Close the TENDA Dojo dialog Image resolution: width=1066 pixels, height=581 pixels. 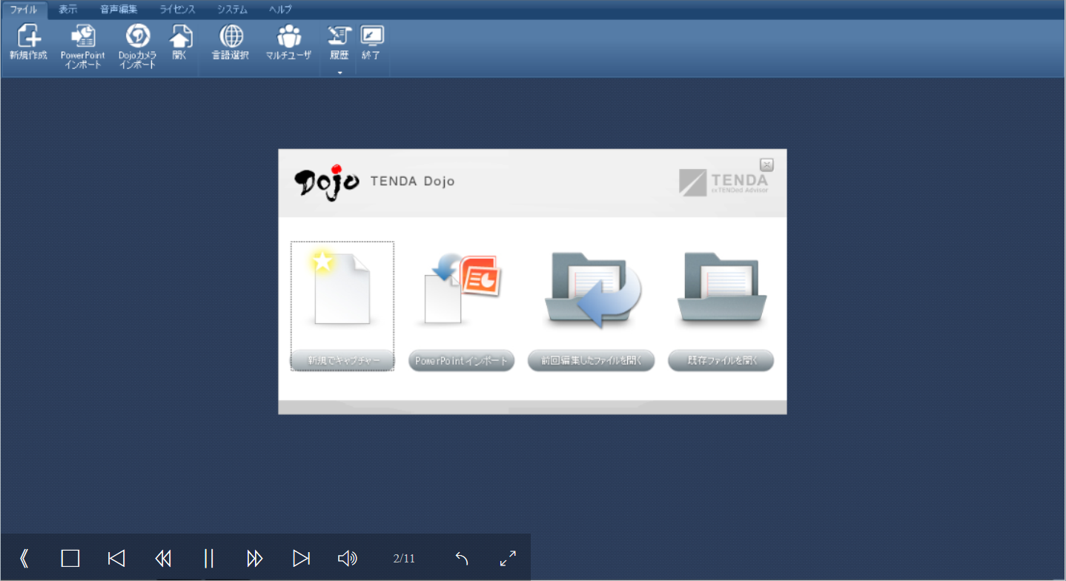point(767,165)
